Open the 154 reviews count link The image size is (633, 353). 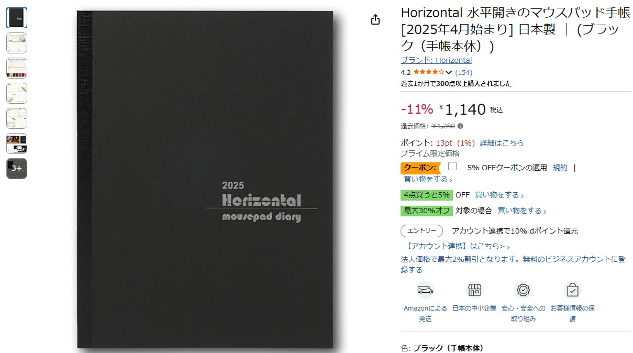click(x=464, y=72)
